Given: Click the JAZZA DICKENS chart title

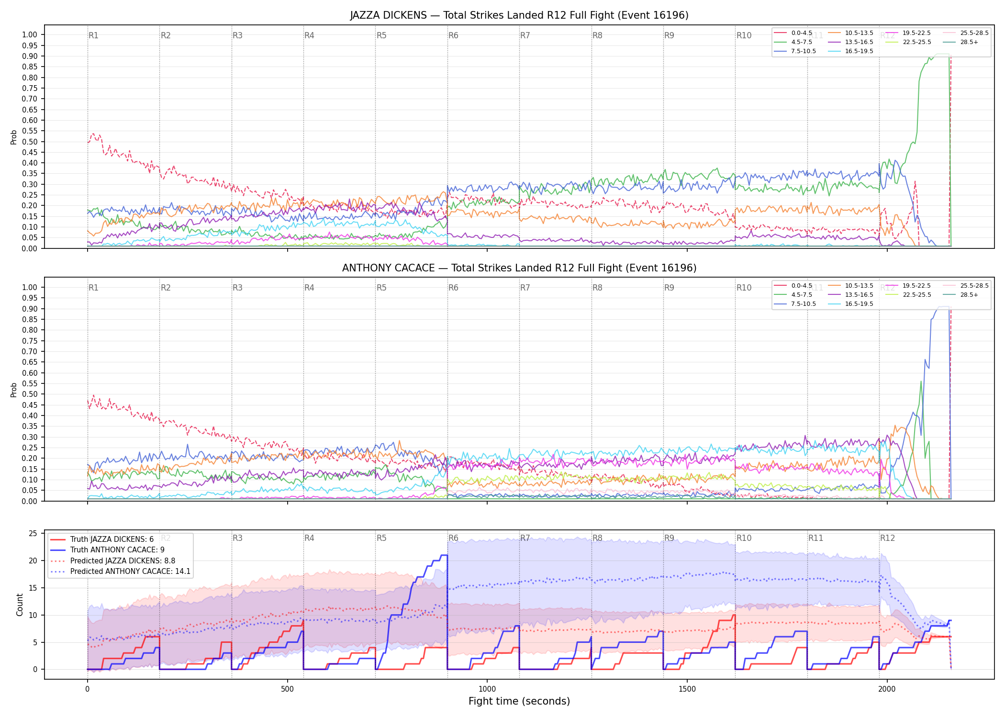Looking at the screenshot, I should pyautogui.click(x=519, y=15).
